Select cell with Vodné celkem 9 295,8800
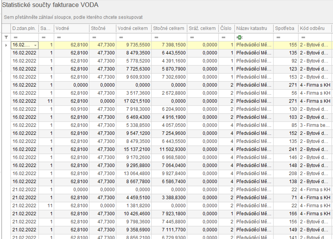333x239 pixels. pos(134,165)
